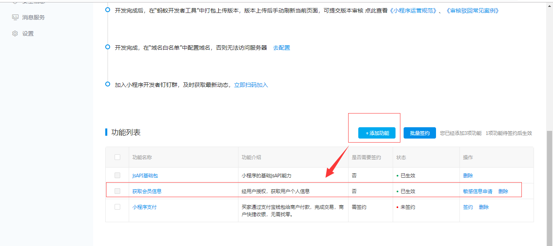
Task: Click the 批量签约 button
Action: click(419, 133)
